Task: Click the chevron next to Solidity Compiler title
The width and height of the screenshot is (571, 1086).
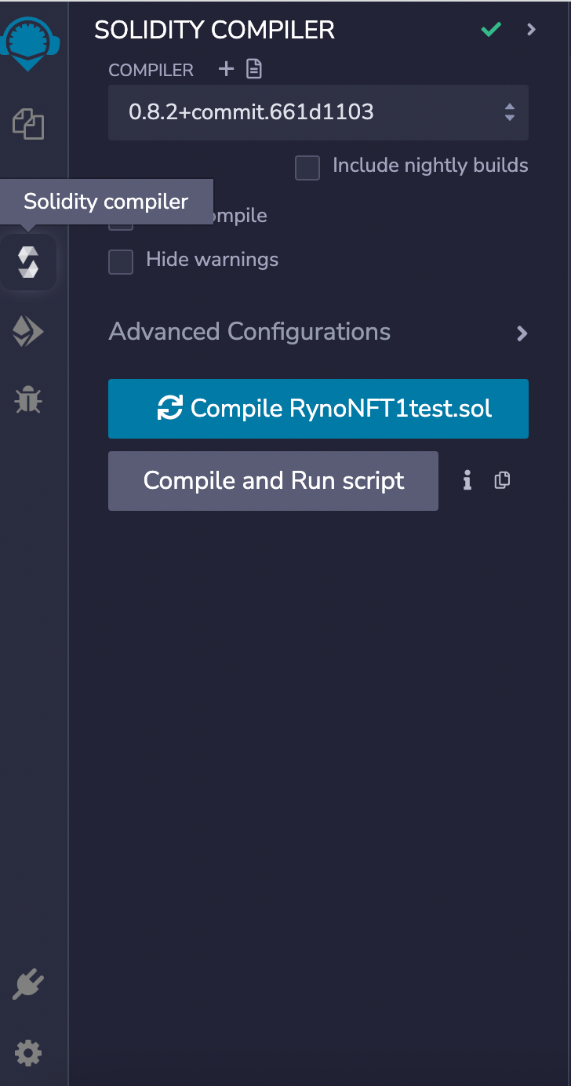Action: pos(532,30)
